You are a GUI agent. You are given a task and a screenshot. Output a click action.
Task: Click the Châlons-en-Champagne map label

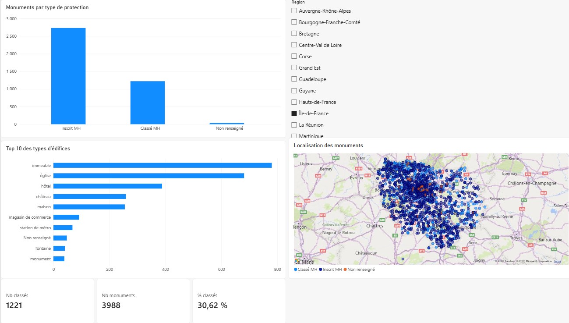tap(532, 183)
